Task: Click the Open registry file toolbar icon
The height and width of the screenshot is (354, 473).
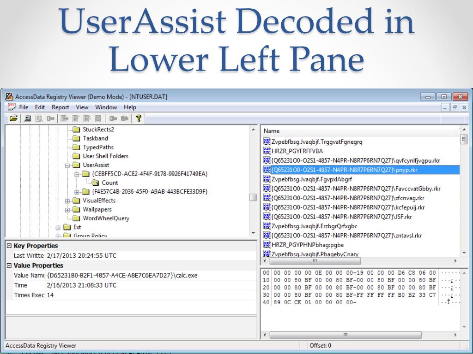Action: [x=13, y=118]
